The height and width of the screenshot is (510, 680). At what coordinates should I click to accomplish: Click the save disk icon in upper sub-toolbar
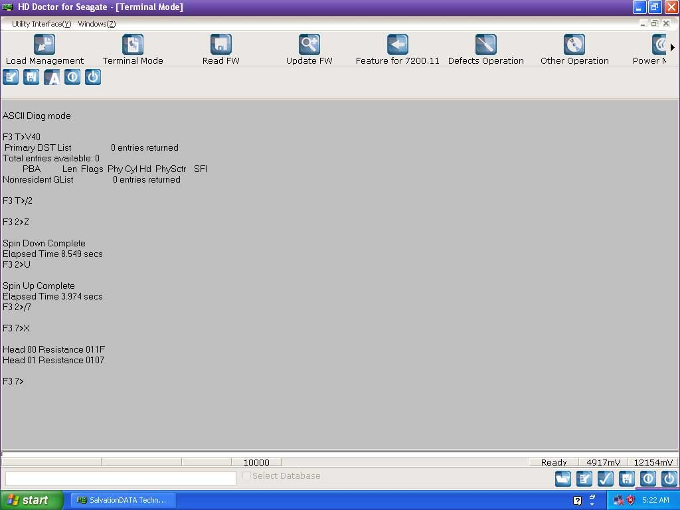click(x=31, y=77)
